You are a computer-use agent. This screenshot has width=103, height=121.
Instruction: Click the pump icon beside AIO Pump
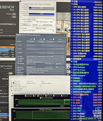[x=72, y=105]
